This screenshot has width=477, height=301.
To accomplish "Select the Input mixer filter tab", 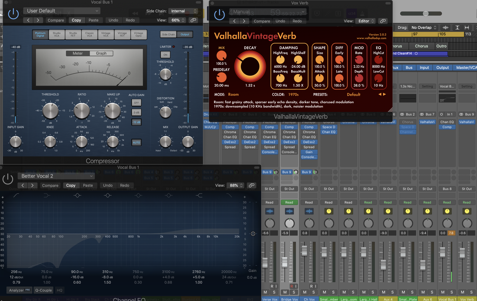I will pyautogui.click(x=424, y=67).
